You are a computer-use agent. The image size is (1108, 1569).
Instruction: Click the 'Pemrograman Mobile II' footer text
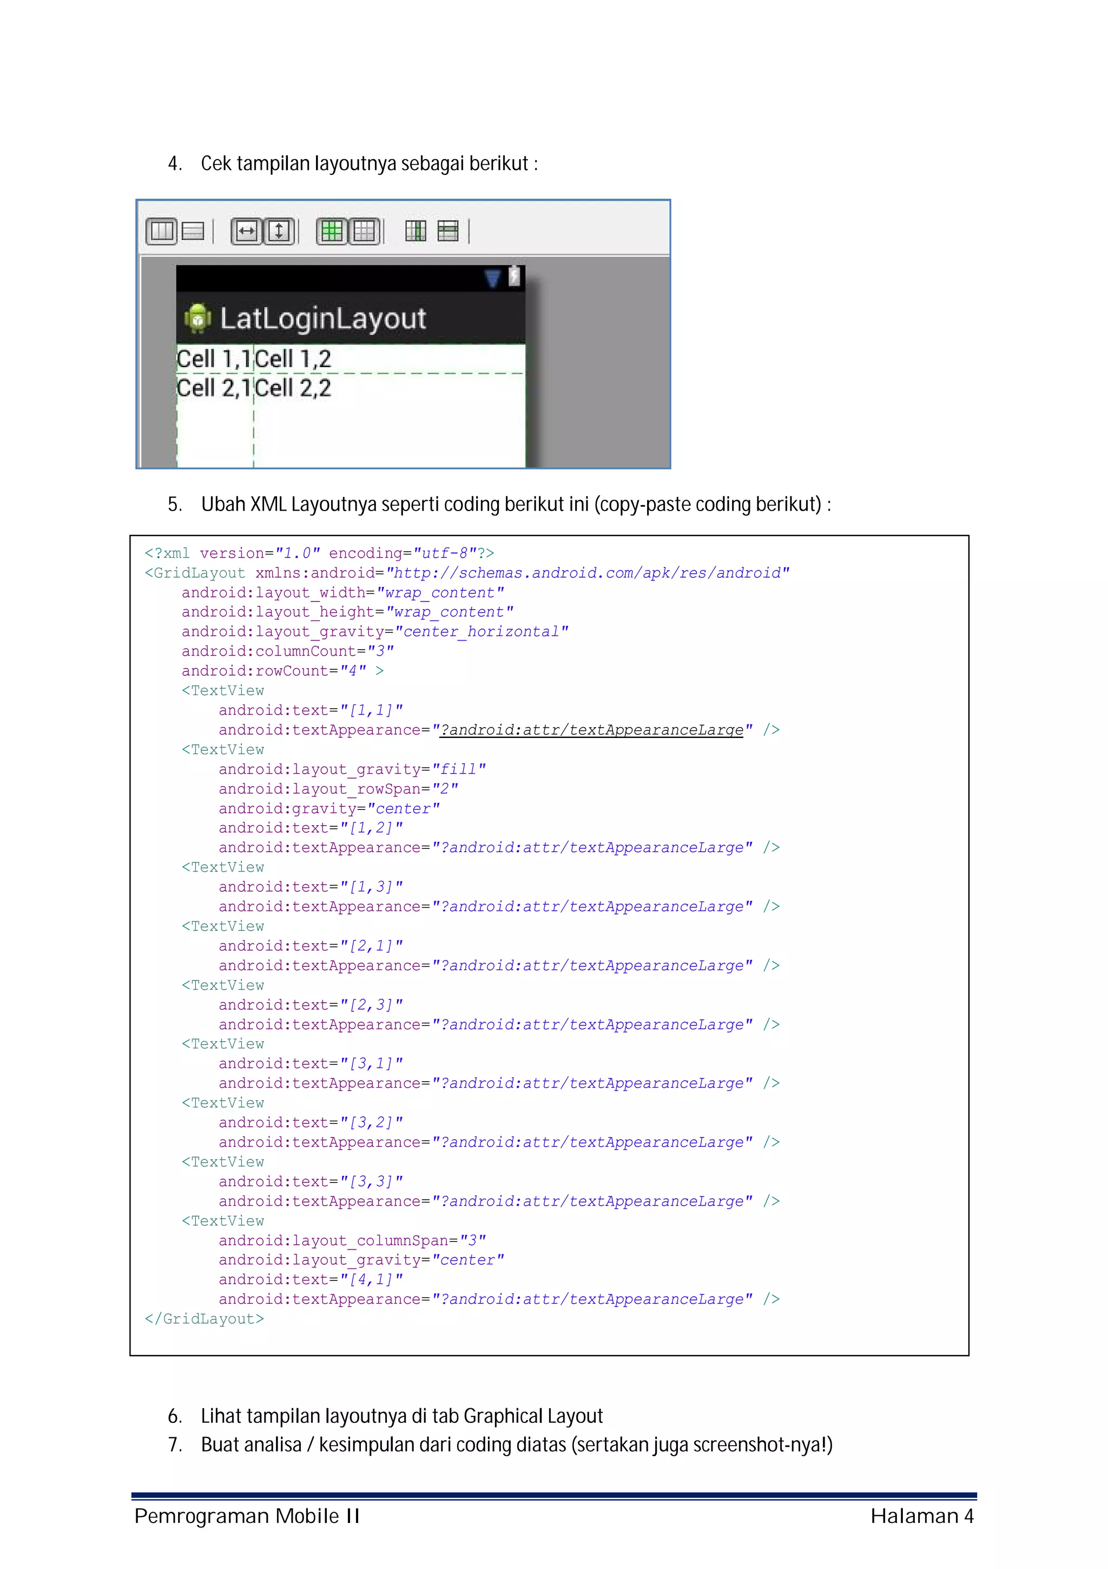[247, 1516]
